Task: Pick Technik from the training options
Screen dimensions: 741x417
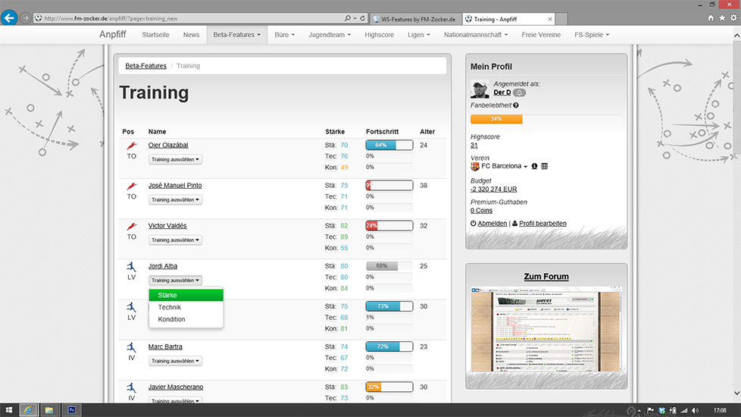Action: pyautogui.click(x=170, y=307)
